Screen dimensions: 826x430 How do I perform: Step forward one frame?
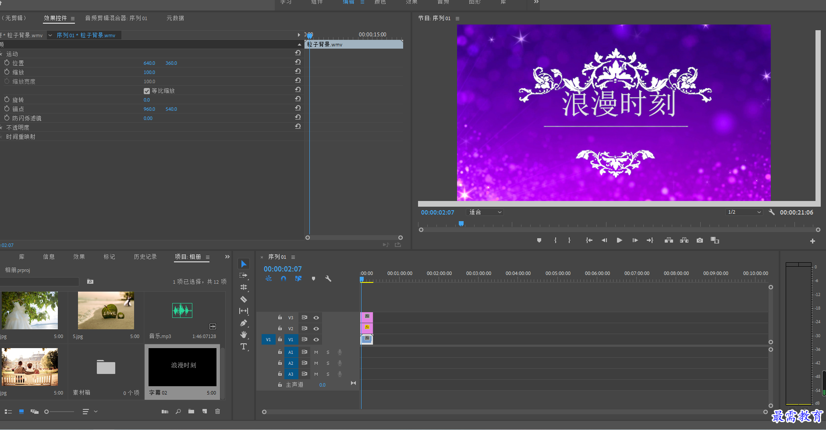pos(635,240)
